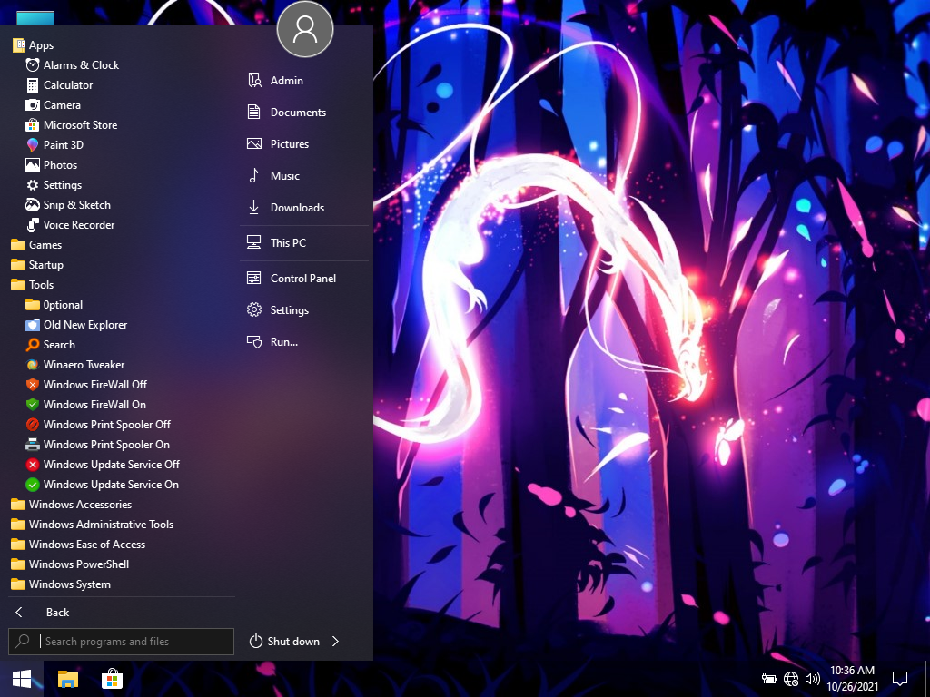Run Windows FireWall Off shortcut icon
The image size is (930, 697).
pyautogui.click(x=33, y=385)
